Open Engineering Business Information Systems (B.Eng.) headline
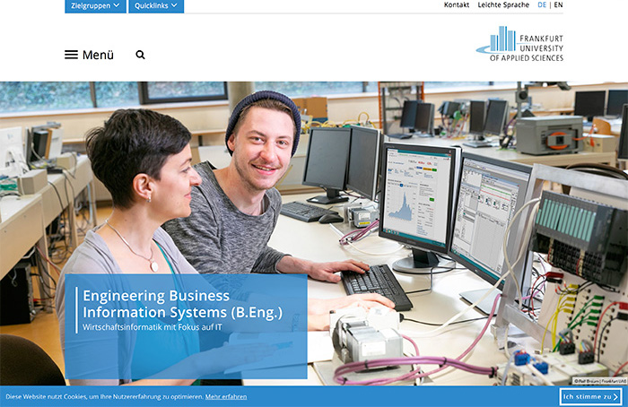This screenshot has width=628, height=407. coord(182,303)
